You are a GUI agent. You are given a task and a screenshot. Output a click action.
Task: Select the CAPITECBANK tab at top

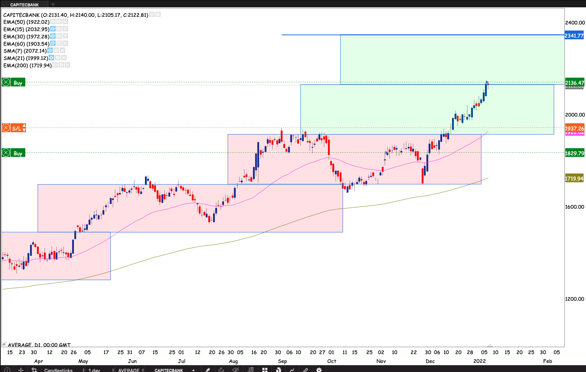(x=24, y=5)
